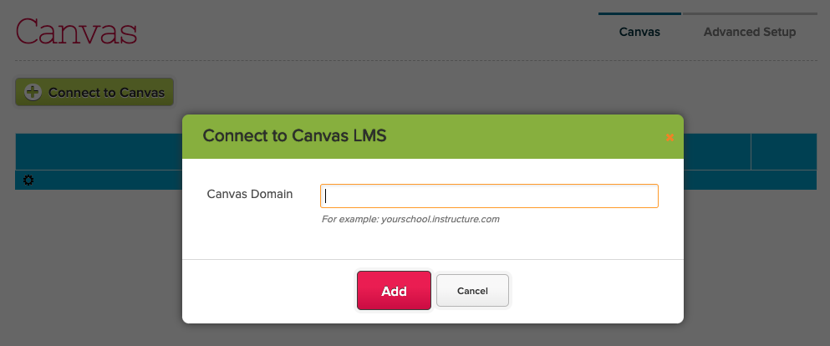
Task: Click the rightmost teal table header cell
Action: point(783,151)
